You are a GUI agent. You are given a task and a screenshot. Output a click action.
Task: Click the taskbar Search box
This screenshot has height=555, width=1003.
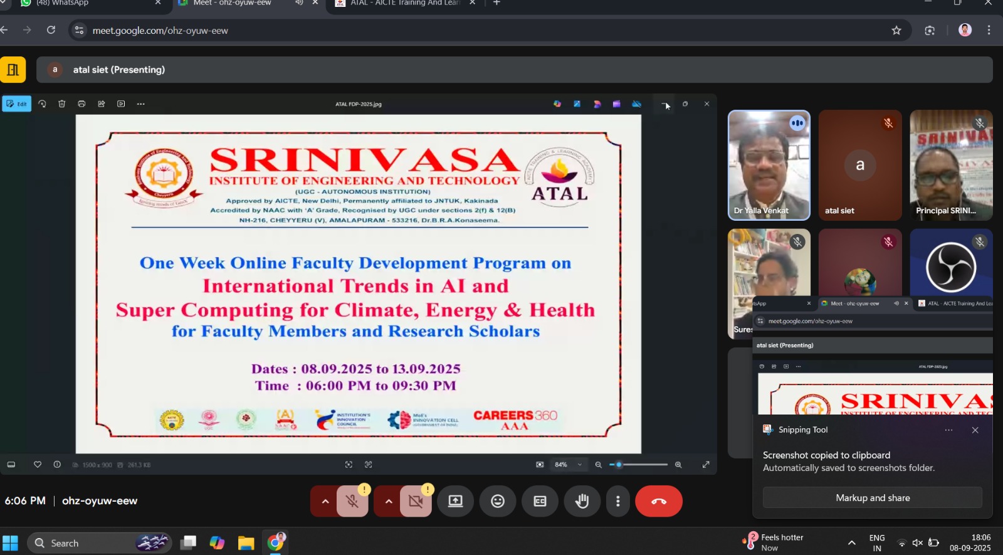[x=100, y=543]
